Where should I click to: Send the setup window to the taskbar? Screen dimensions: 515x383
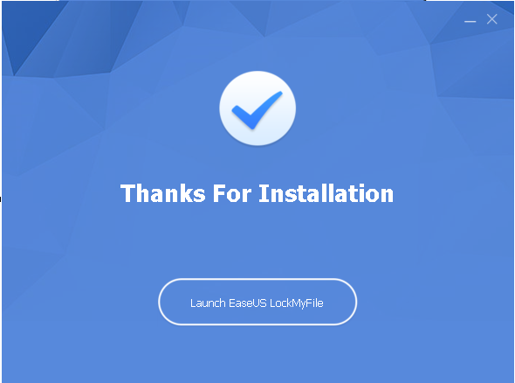pos(470,21)
